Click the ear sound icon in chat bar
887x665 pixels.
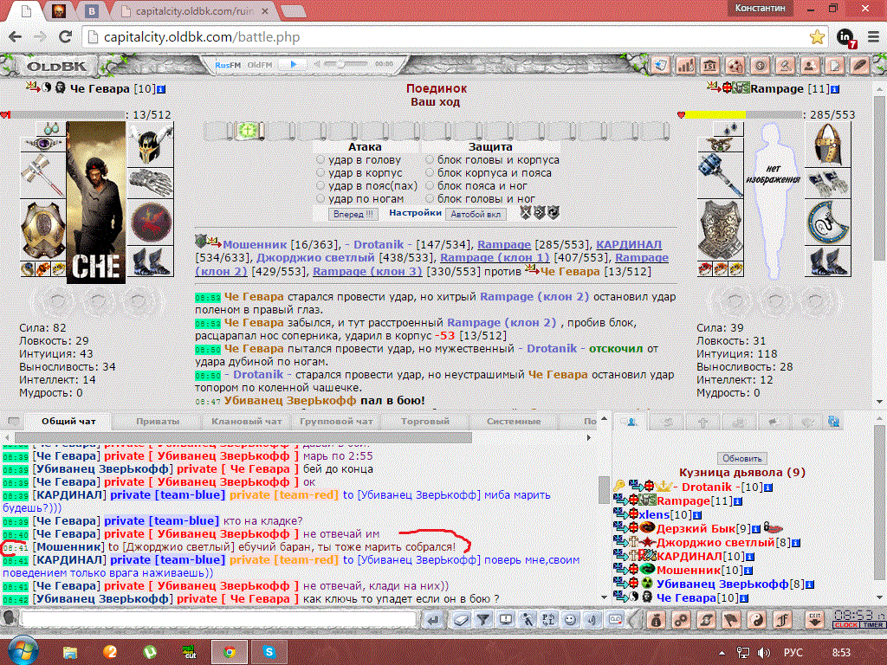coord(592,620)
